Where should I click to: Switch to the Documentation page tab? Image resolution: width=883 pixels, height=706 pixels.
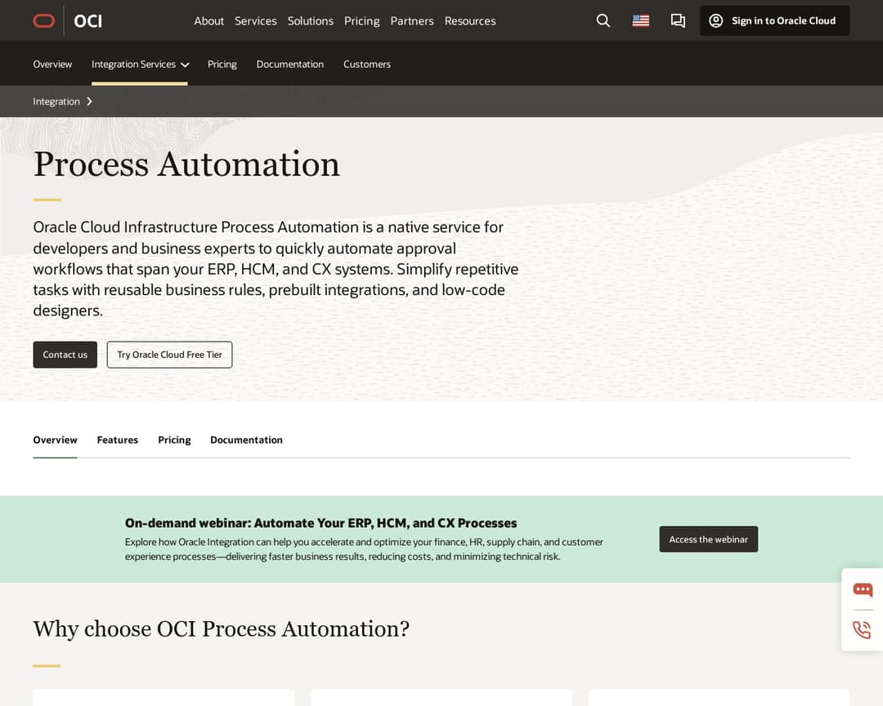pyautogui.click(x=247, y=440)
